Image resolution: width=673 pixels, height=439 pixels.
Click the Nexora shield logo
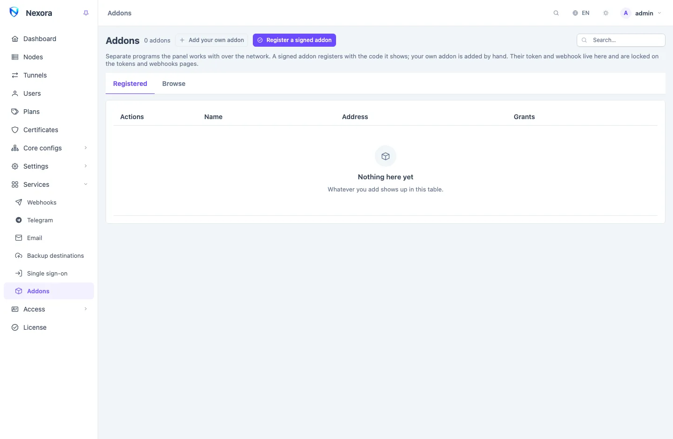point(14,12)
